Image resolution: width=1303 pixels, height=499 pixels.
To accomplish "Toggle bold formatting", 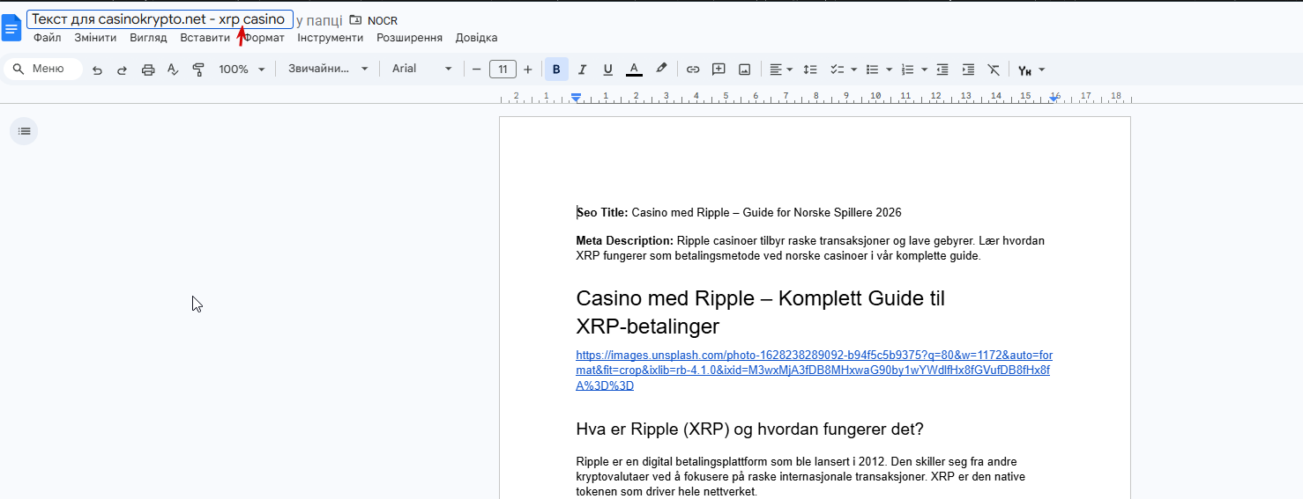I will (556, 70).
